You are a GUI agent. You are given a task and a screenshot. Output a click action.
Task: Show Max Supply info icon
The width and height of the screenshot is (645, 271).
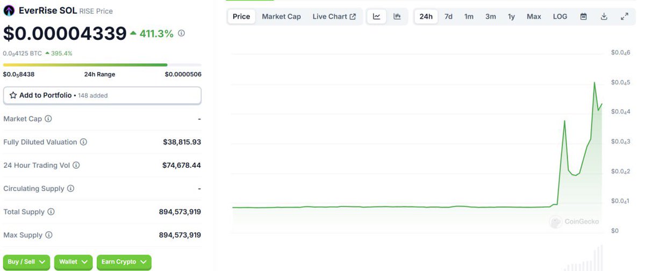click(49, 235)
